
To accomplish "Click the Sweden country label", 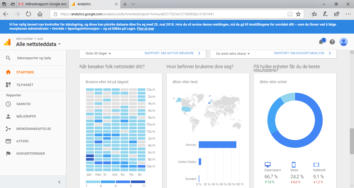I will (x=190, y=179).
